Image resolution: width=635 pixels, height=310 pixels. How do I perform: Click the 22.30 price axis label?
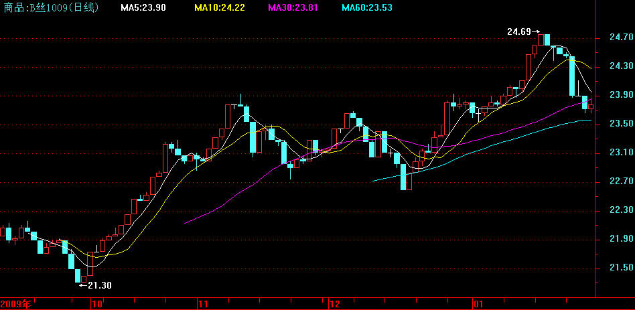tap(616, 211)
